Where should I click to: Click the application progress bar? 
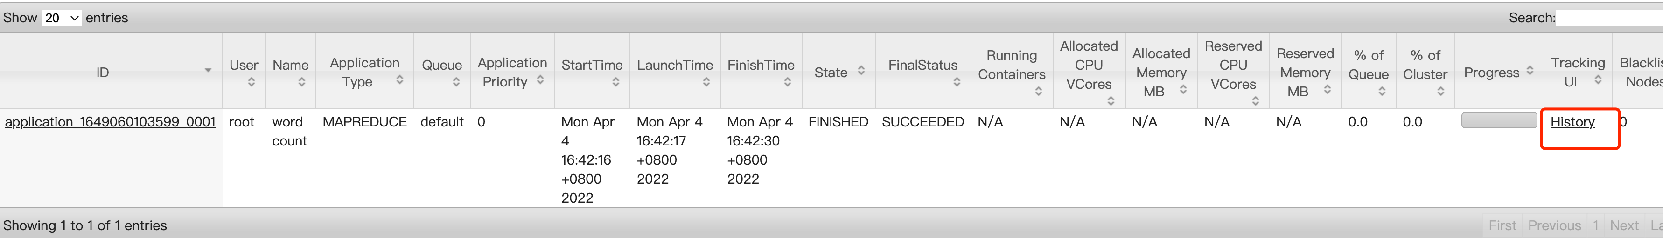(1498, 121)
